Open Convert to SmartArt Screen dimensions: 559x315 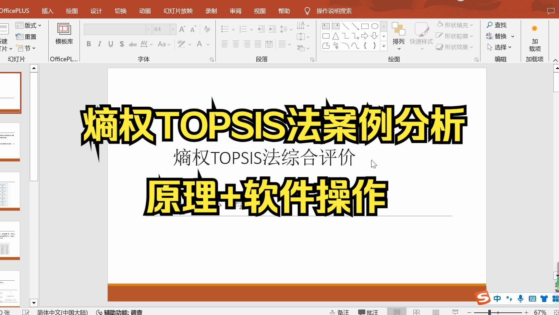303,48
